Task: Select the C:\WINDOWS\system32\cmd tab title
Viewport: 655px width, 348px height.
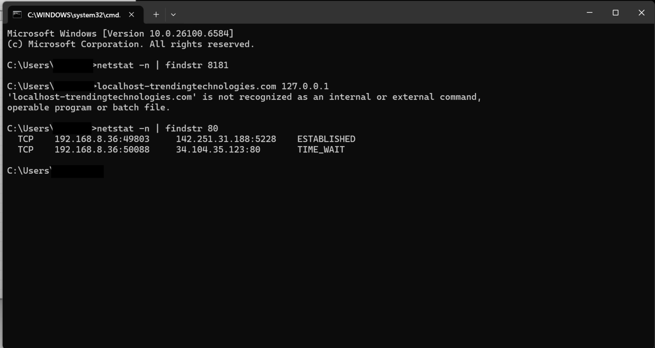Action: (74, 15)
